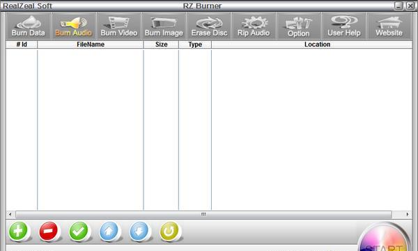Sort list by # Id column header

(22, 44)
